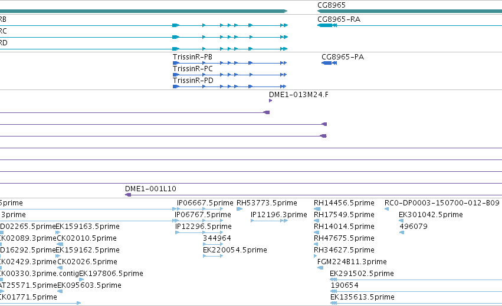Image resolution: width=502 pixels, height=306 pixels.
Task: Click the CG8965-RA transcript exon block
Action: coord(325,25)
